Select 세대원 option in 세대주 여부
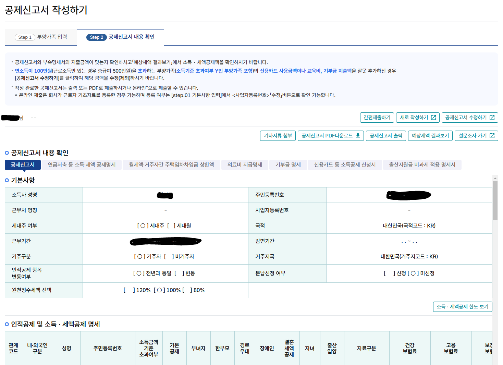503x365 pixels. point(179,226)
